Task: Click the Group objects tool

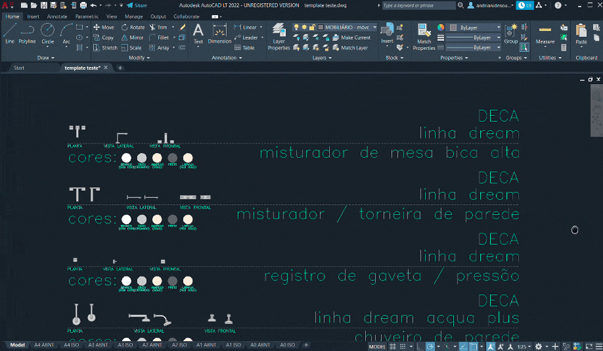Action: click(x=511, y=34)
